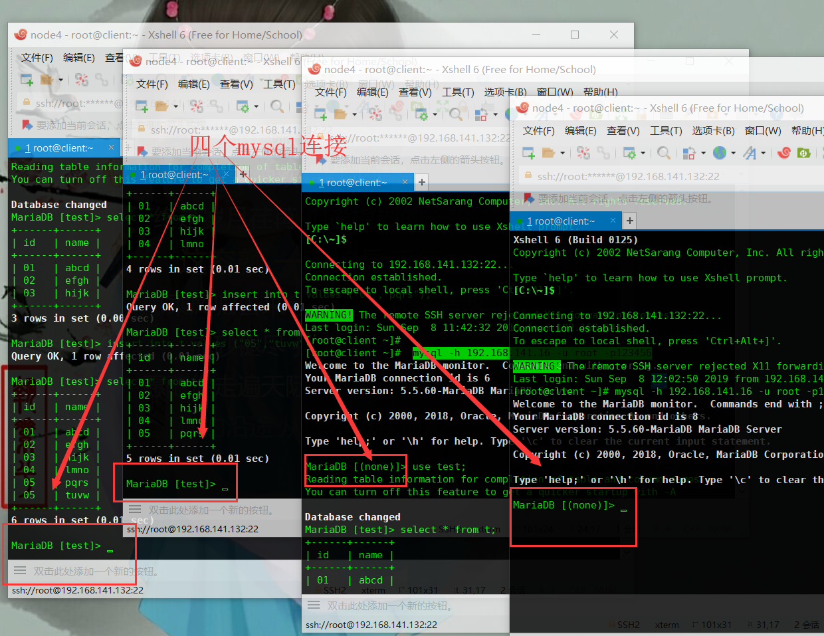Click Find magnifier icon in front window
The height and width of the screenshot is (636, 824).
tap(663, 153)
